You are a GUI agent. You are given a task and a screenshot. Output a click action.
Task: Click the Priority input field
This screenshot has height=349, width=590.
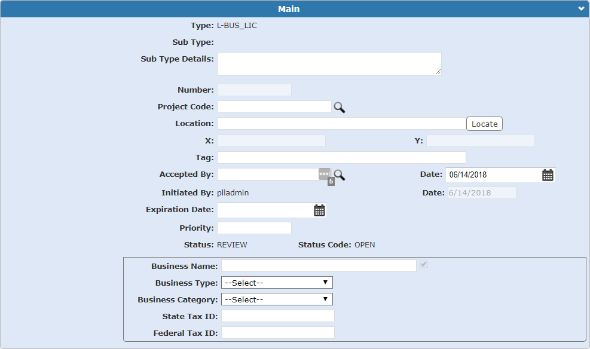[253, 227]
